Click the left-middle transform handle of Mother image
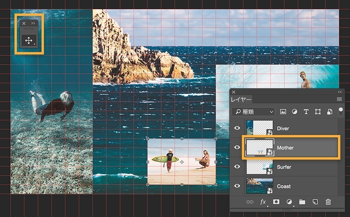350x217 pixels. coord(148,162)
